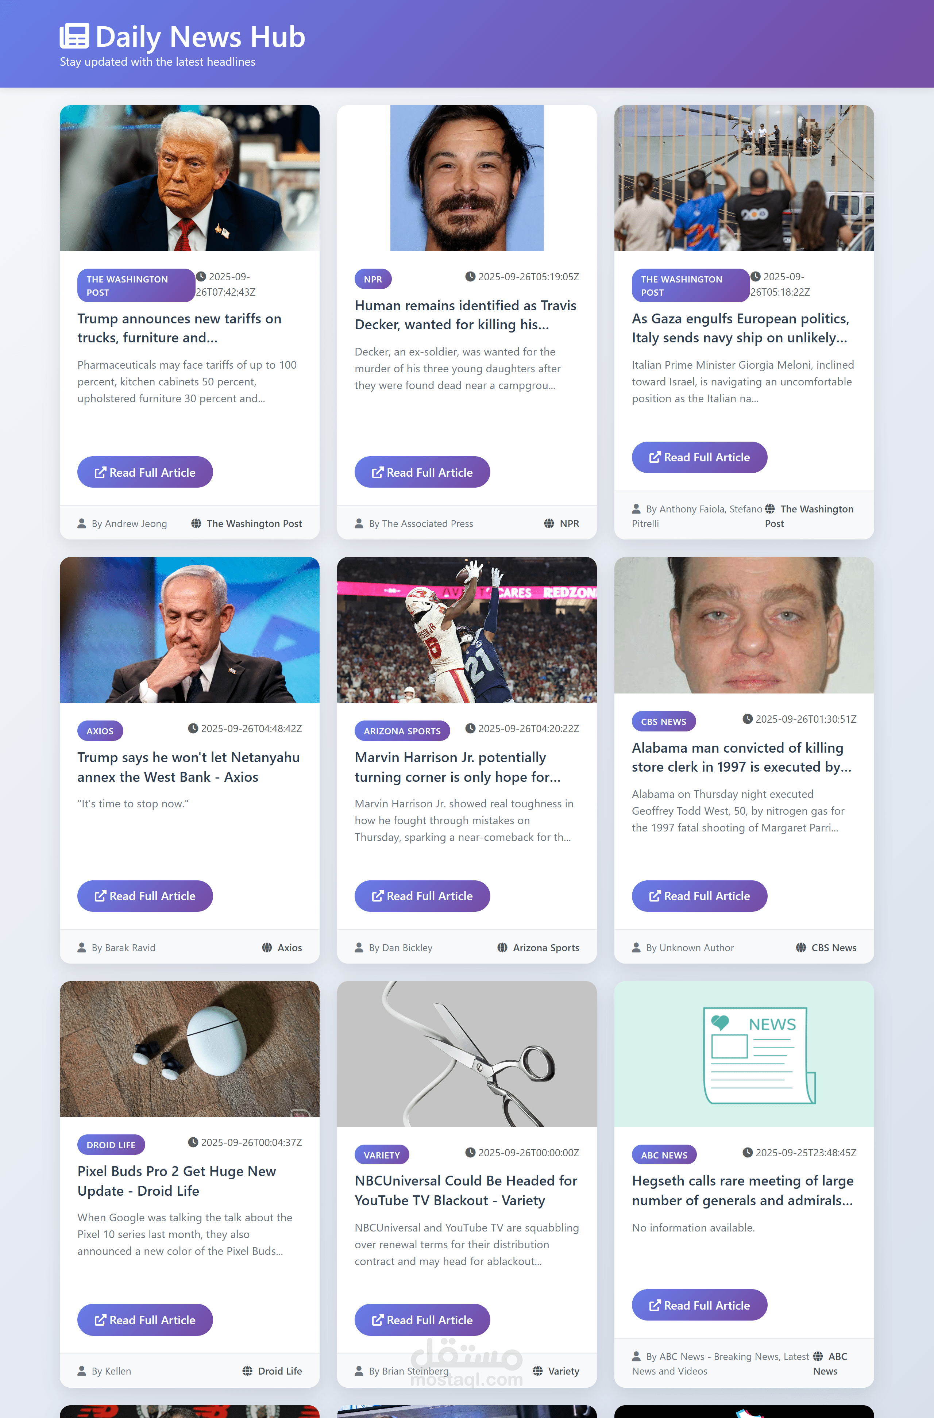Click the person icon by Kellen author
934x1418 pixels.
coord(82,1371)
